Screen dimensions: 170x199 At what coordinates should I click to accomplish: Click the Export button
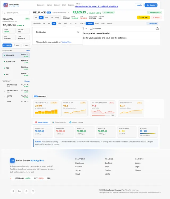tap(156, 17)
